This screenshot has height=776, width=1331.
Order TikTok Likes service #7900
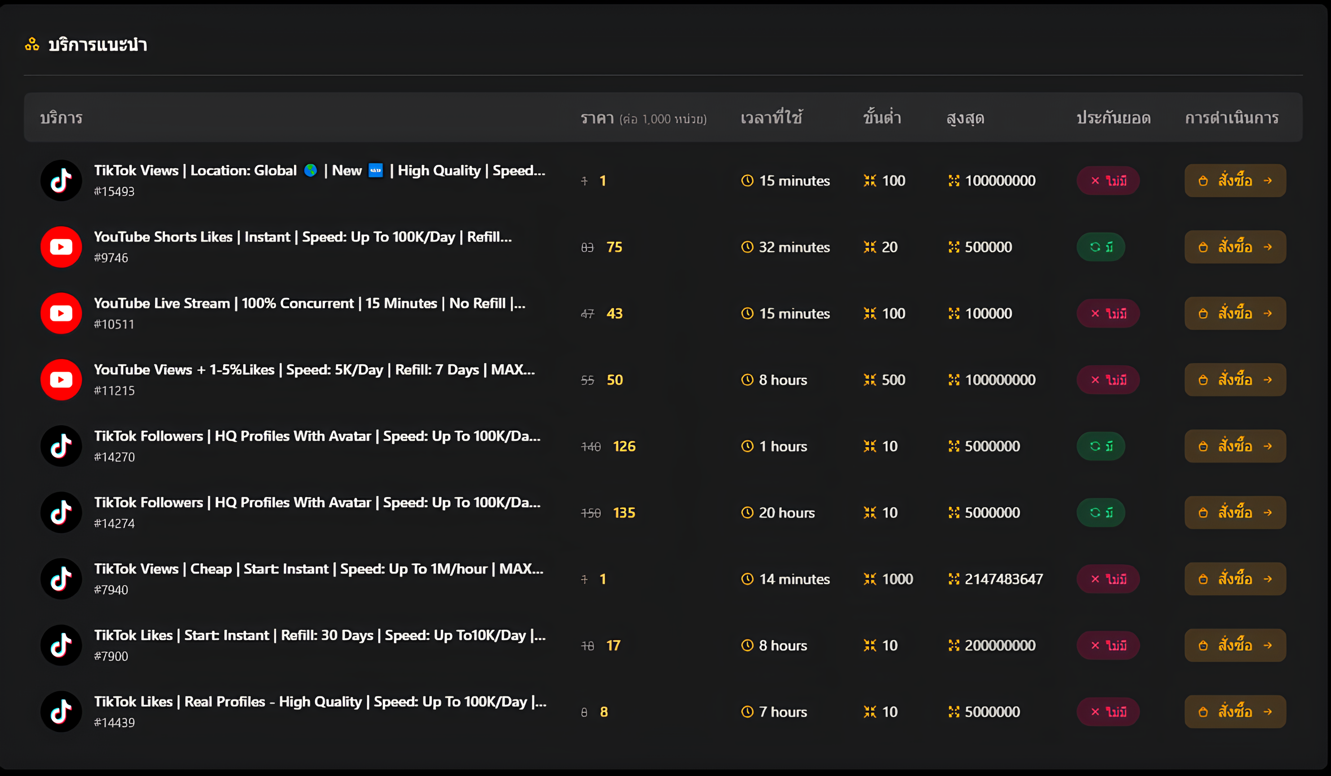pyautogui.click(x=1235, y=645)
